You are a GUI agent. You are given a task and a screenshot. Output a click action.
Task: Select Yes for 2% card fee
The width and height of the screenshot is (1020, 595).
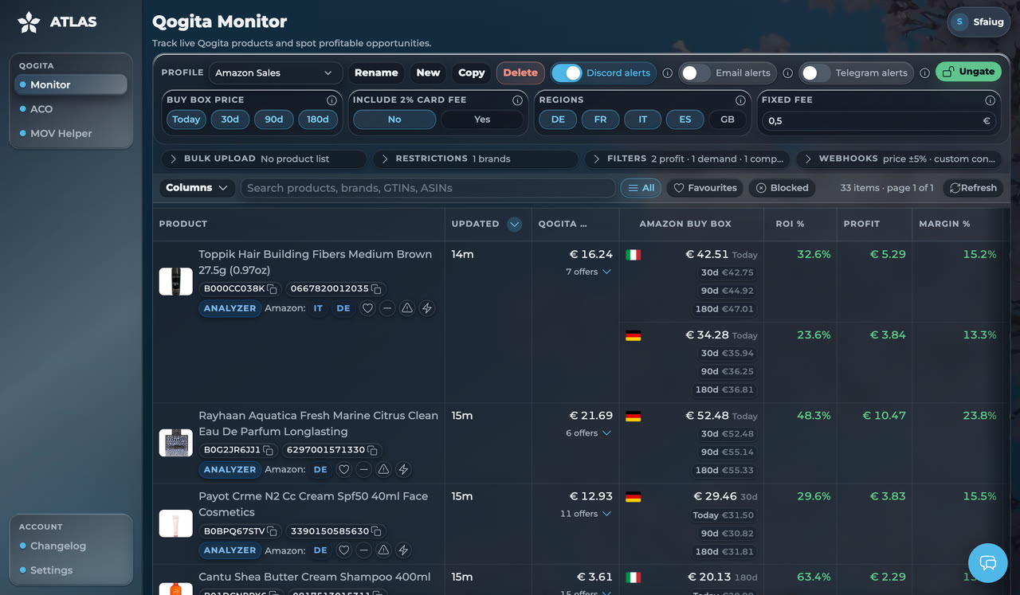[482, 119]
